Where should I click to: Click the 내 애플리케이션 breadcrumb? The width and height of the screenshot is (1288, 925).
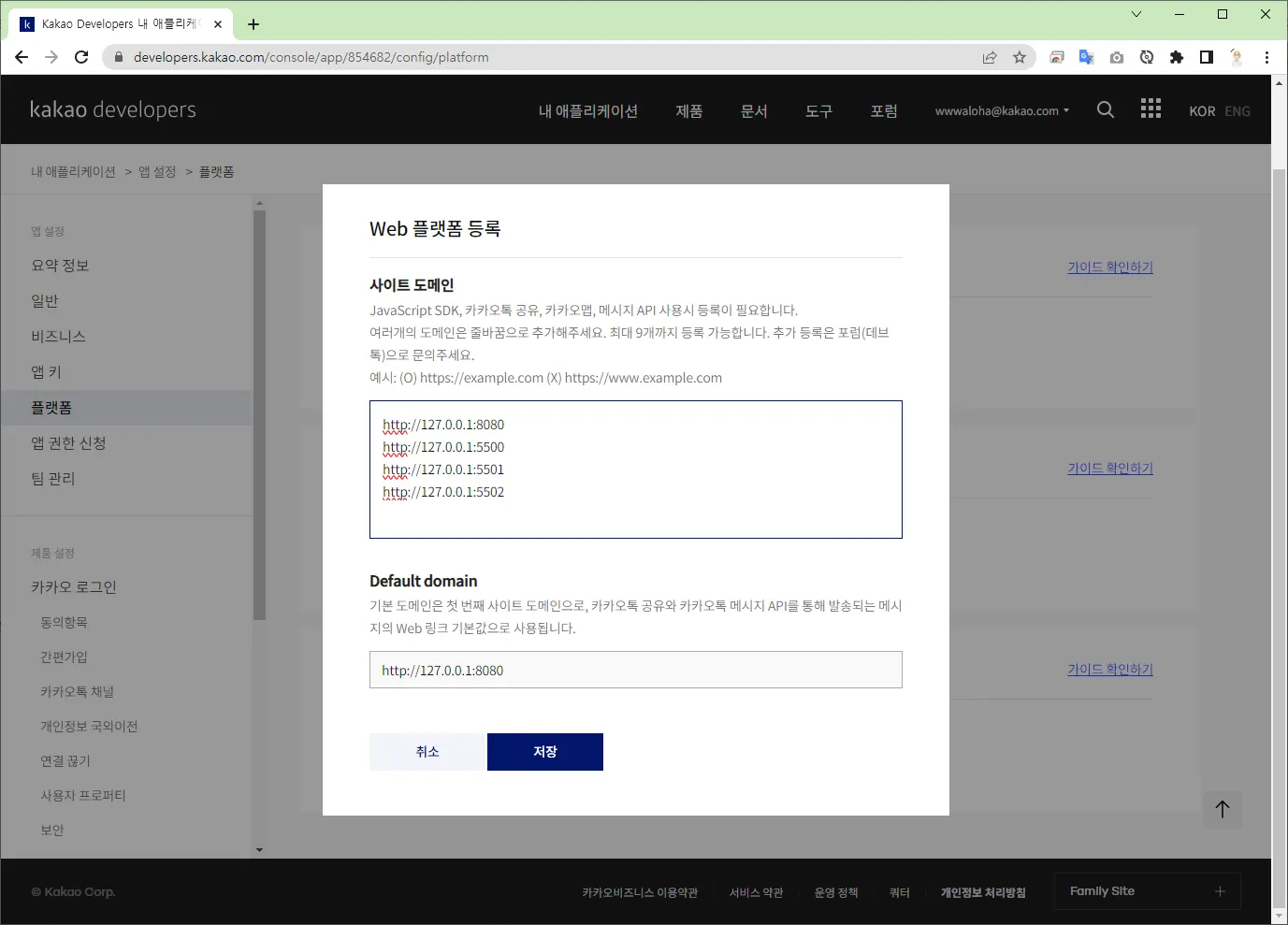point(73,172)
